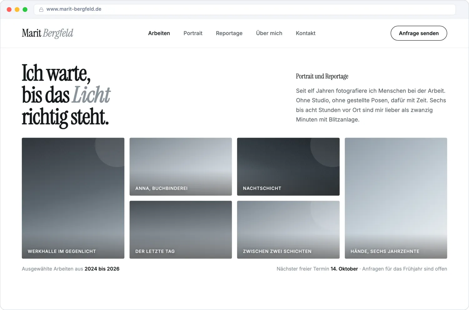Image resolution: width=469 pixels, height=310 pixels.
Task: Navigate to Kontakt
Action: (x=305, y=33)
